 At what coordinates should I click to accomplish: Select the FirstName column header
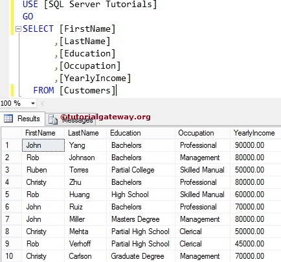(x=43, y=133)
